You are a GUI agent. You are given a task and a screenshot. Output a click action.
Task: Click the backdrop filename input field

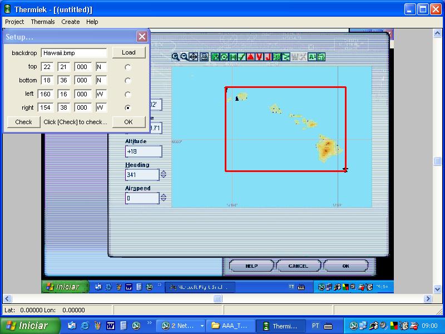point(74,53)
